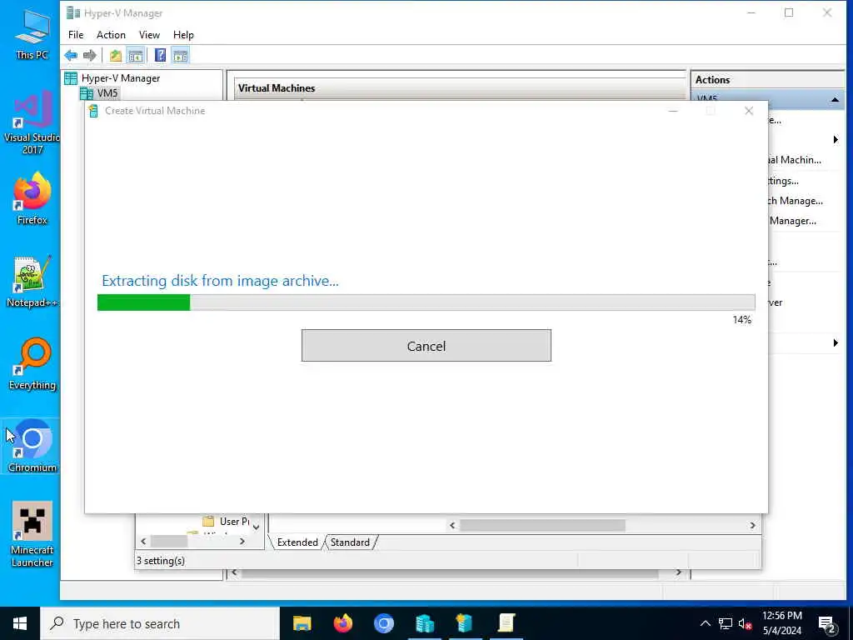Switch to the Extended tab
Screen dimensions: 853x640
[x=297, y=542]
